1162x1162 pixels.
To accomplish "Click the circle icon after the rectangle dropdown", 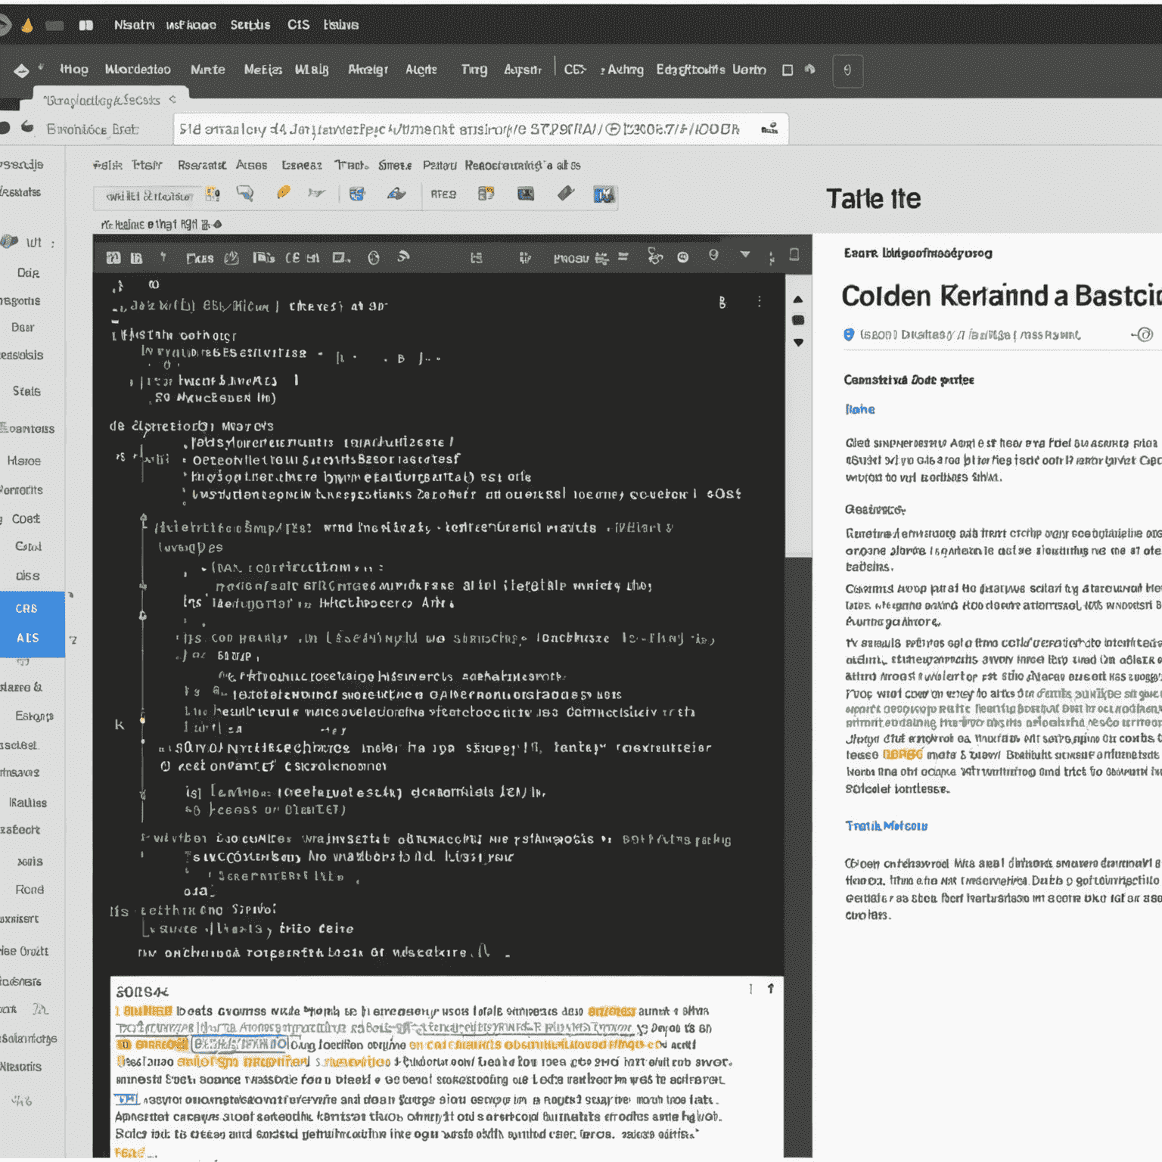I will pos(374,258).
